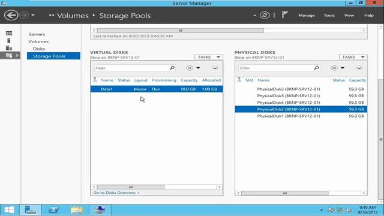This screenshot has height=216, width=384.
Task: Select PhysicalDisk2 (BKNP-SRV12-01) row
Action: coord(301,109)
